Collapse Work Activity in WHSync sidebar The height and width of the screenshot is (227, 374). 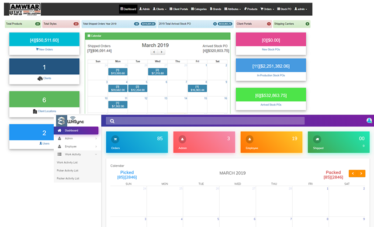pos(77,154)
